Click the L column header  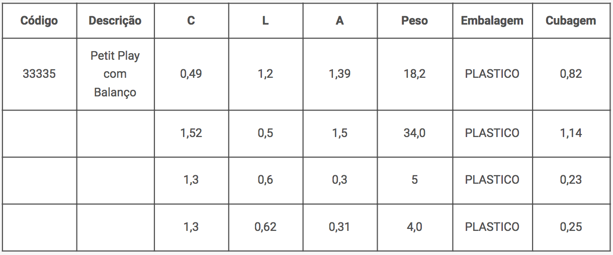266,21
